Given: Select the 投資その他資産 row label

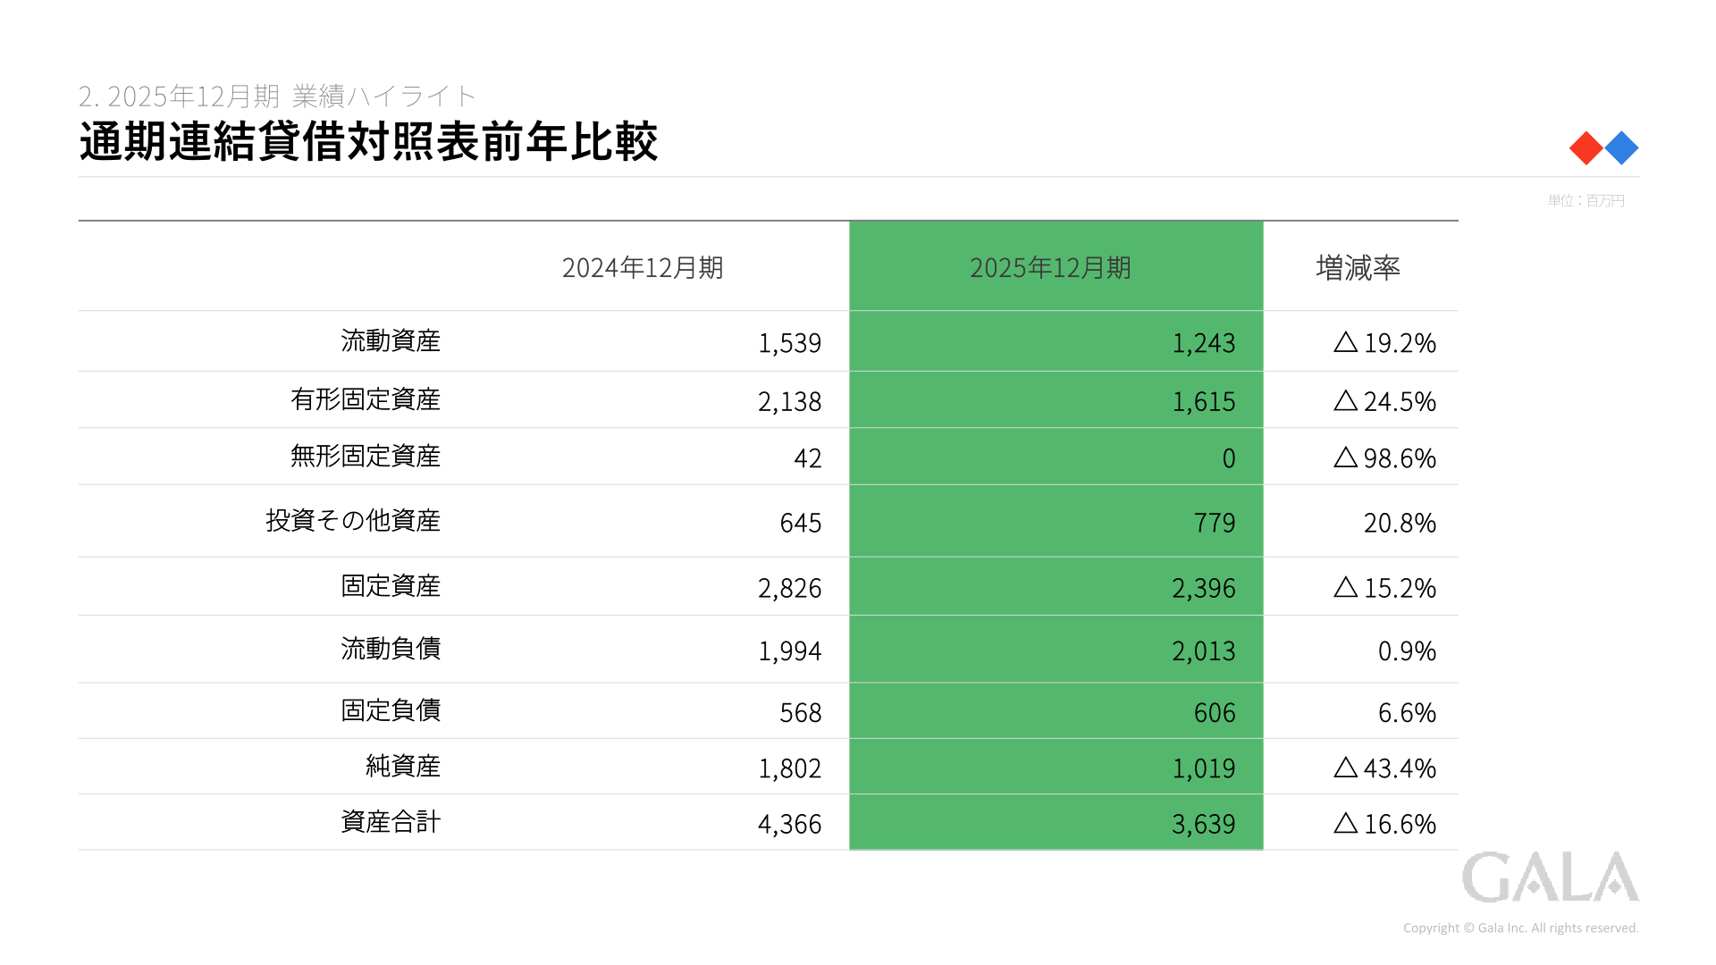Looking at the screenshot, I should pyautogui.click(x=353, y=520).
